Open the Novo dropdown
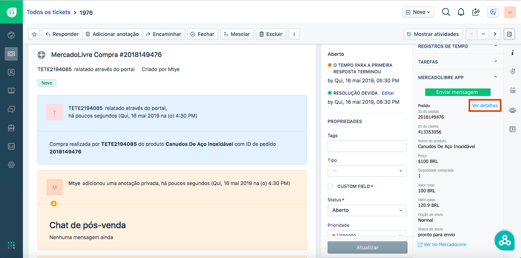 coord(418,12)
